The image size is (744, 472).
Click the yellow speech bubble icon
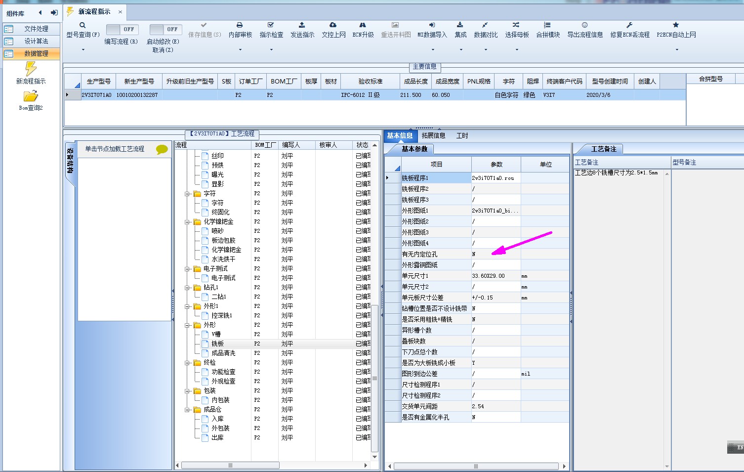[162, 149]
